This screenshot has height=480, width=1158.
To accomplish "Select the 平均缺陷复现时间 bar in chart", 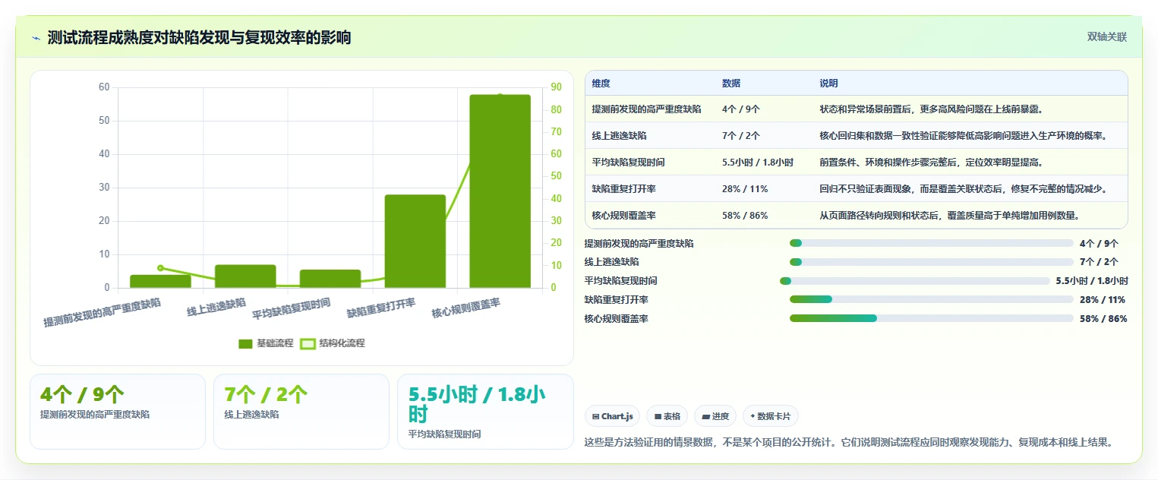I will click(330, 279).
